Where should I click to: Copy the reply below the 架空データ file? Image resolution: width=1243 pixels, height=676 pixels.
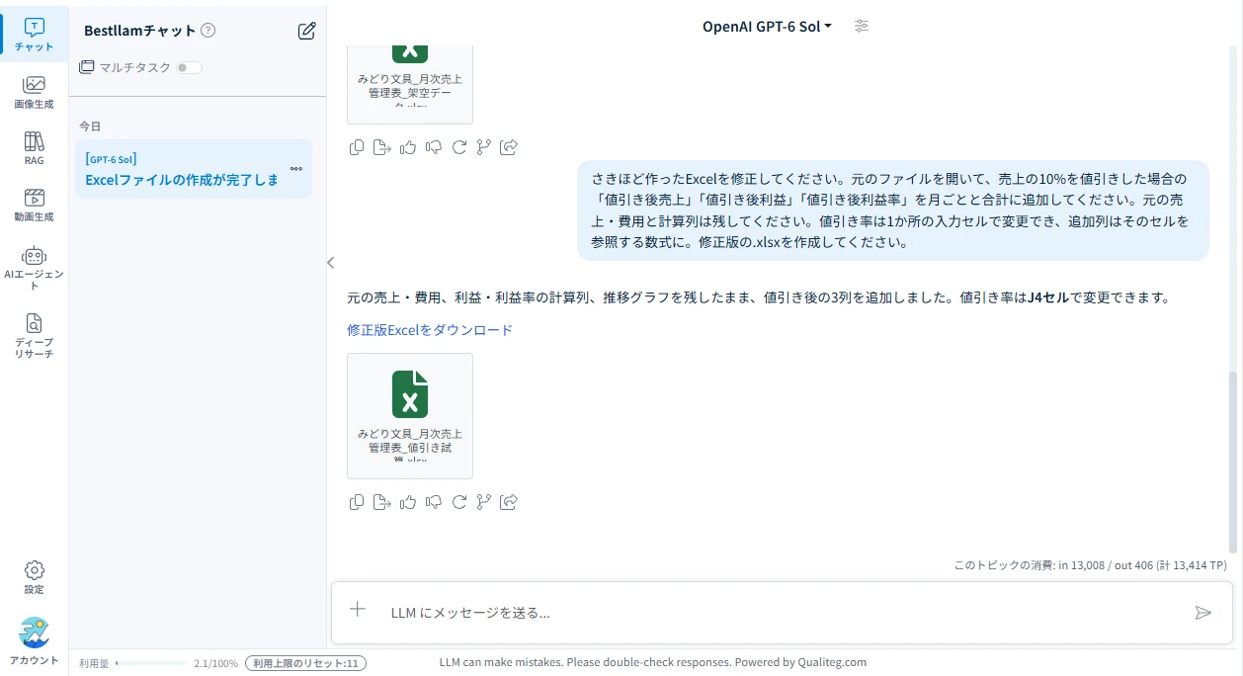(x=357, y=147)
